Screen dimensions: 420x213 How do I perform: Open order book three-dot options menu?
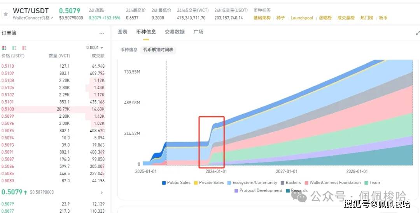click(x=101, y=34)
